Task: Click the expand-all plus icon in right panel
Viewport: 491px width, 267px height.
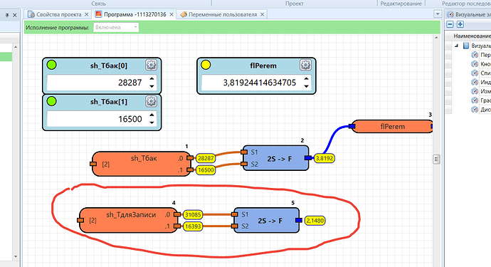Action: pos(460,24)
